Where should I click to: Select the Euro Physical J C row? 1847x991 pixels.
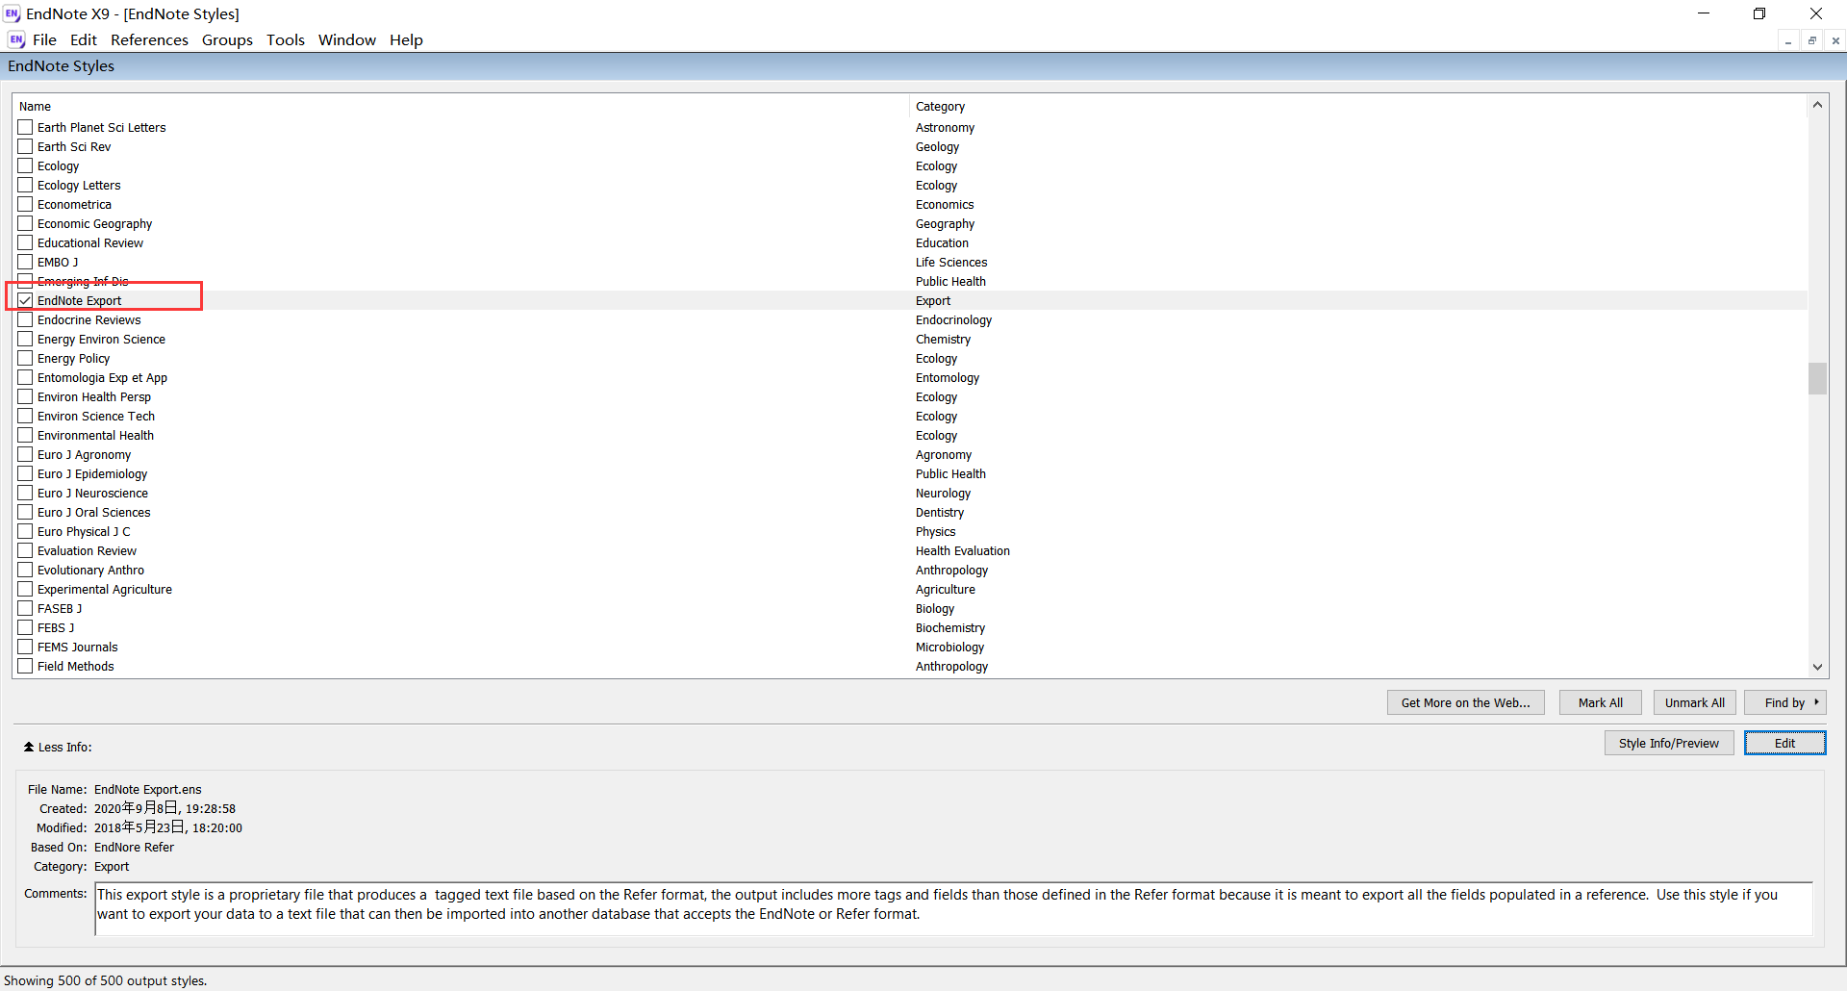(910, 531)
